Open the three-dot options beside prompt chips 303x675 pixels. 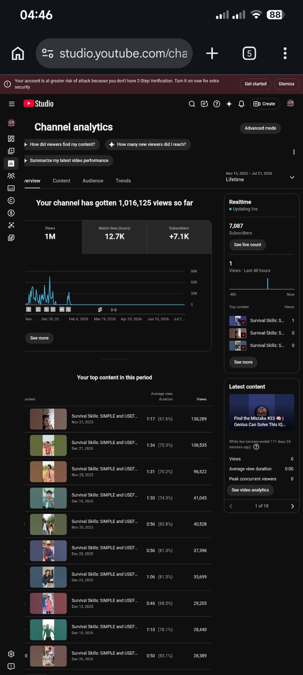[x=294, y=152]
